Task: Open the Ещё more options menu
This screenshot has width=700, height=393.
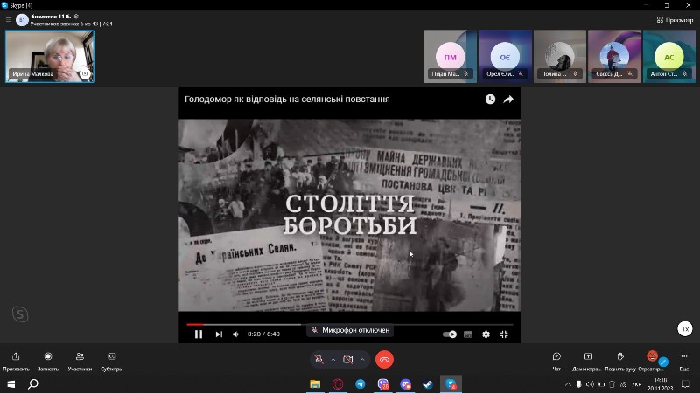Action: pos(684,362)
